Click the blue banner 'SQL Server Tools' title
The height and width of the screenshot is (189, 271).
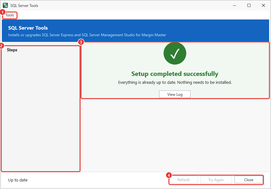click(28, 28)
